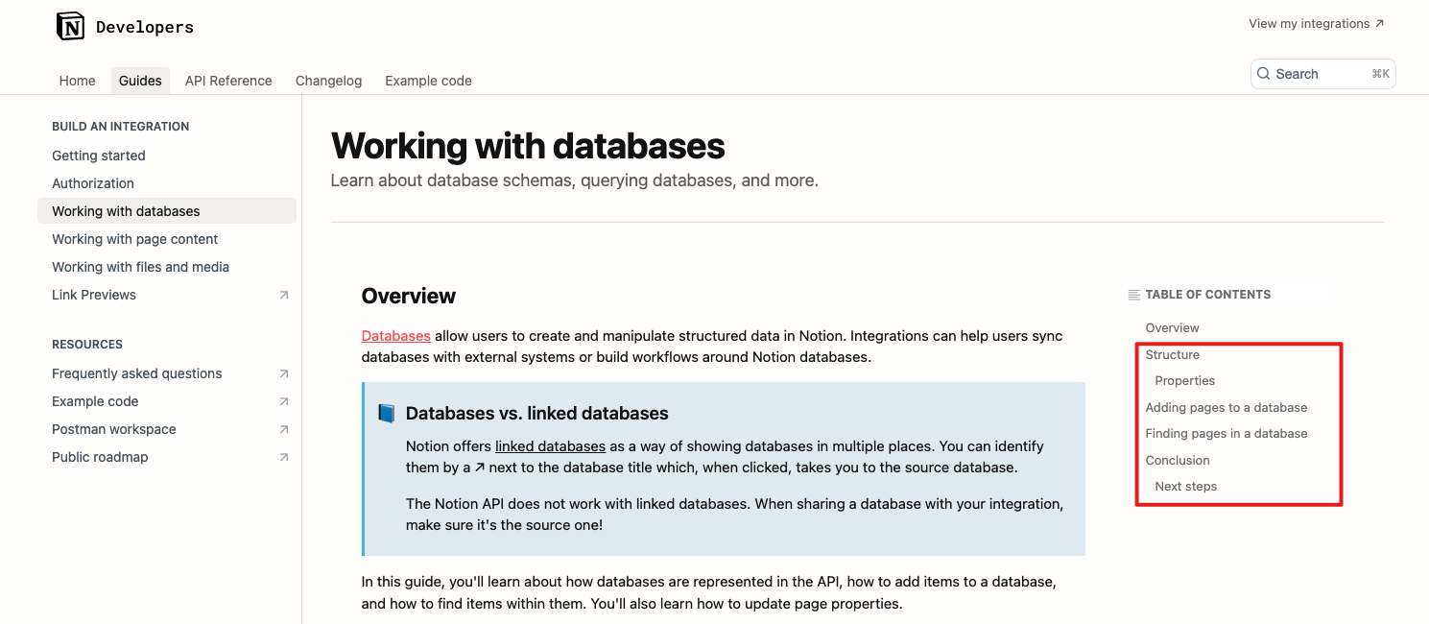Jump to Finding pages in a database

tap(1226, 434)
